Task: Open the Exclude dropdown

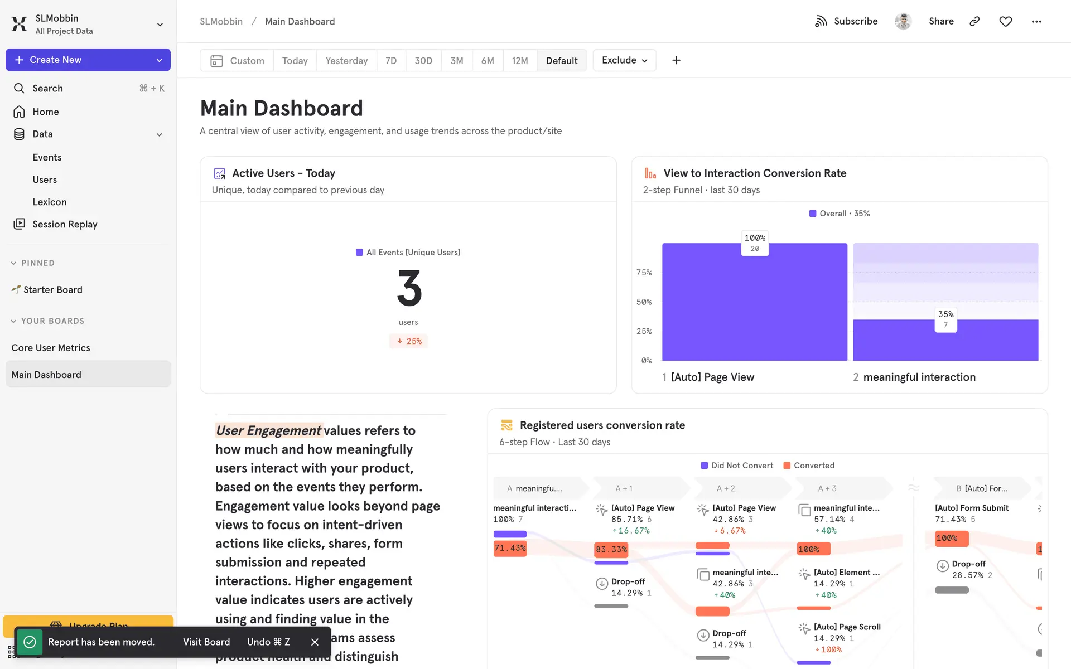Action: (x=624, y=60)
